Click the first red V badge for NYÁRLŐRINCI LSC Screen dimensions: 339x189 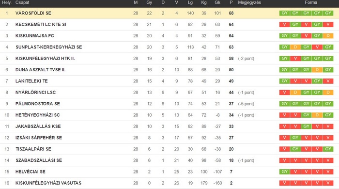pos(285,93)
